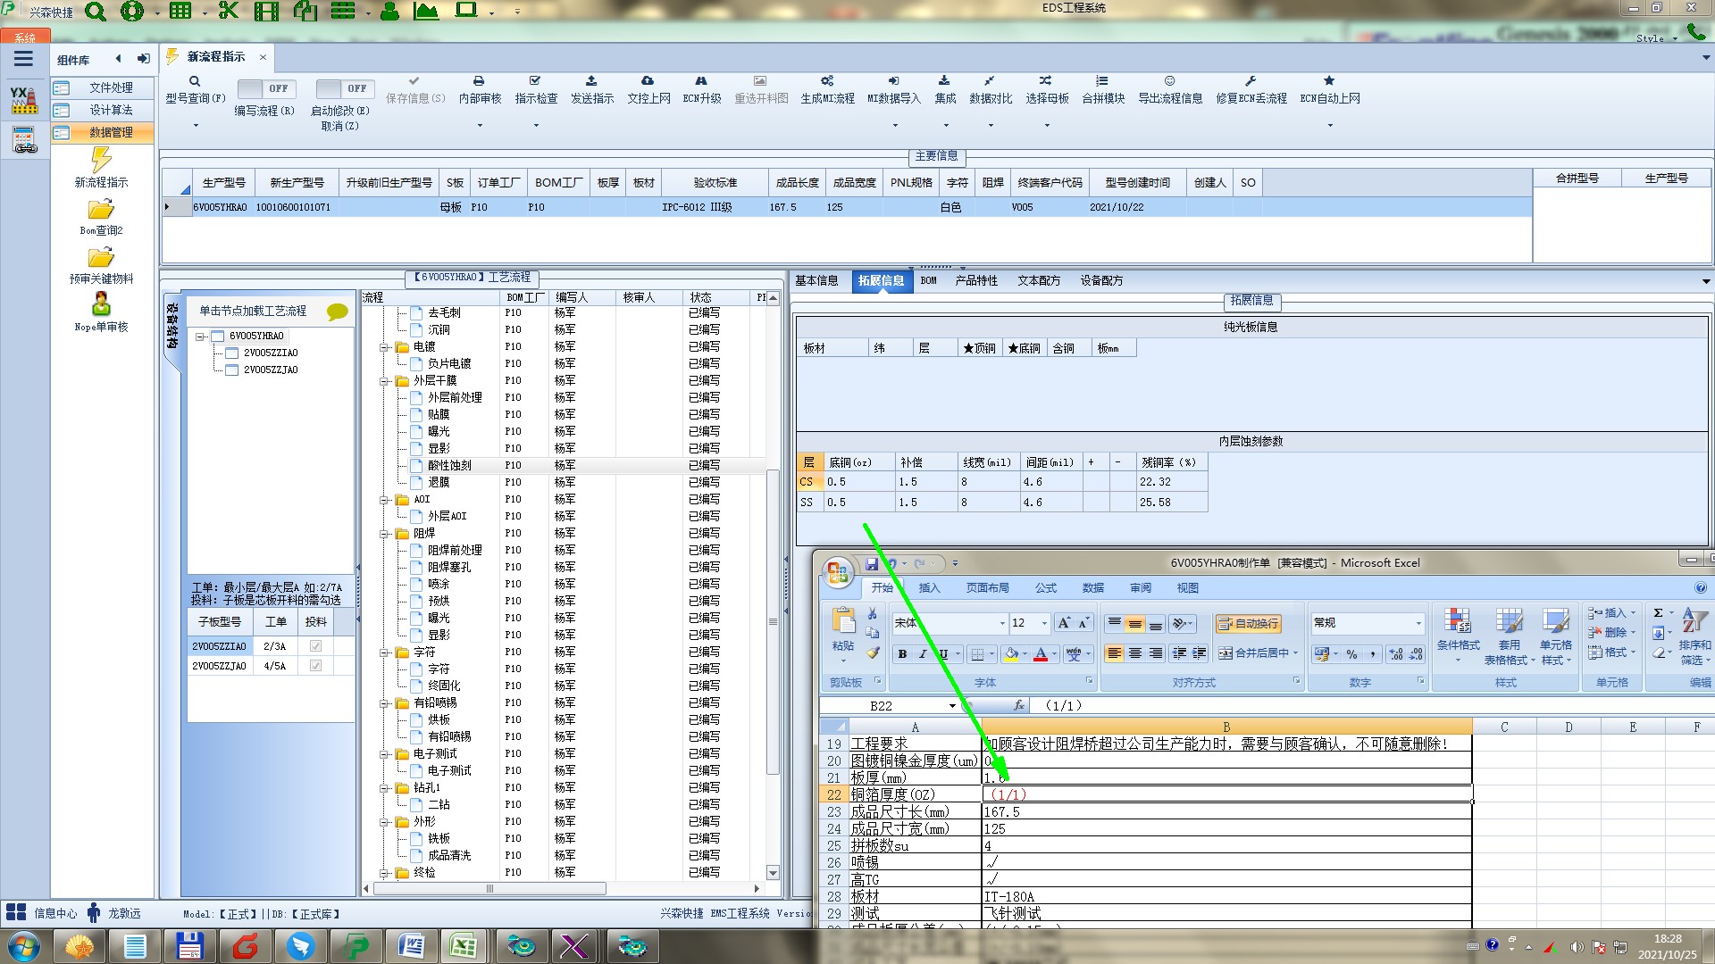Click 数据管理 in component library
Viewport: 1715px width, 964px height.
pyautogui.click(x=111, y=132)
